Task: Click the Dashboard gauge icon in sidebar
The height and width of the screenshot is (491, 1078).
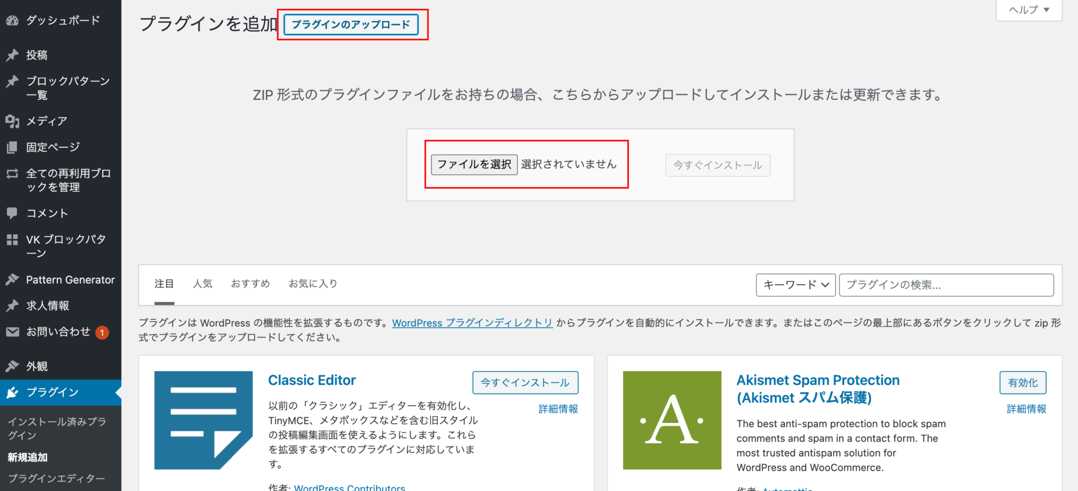Action: 12,21
